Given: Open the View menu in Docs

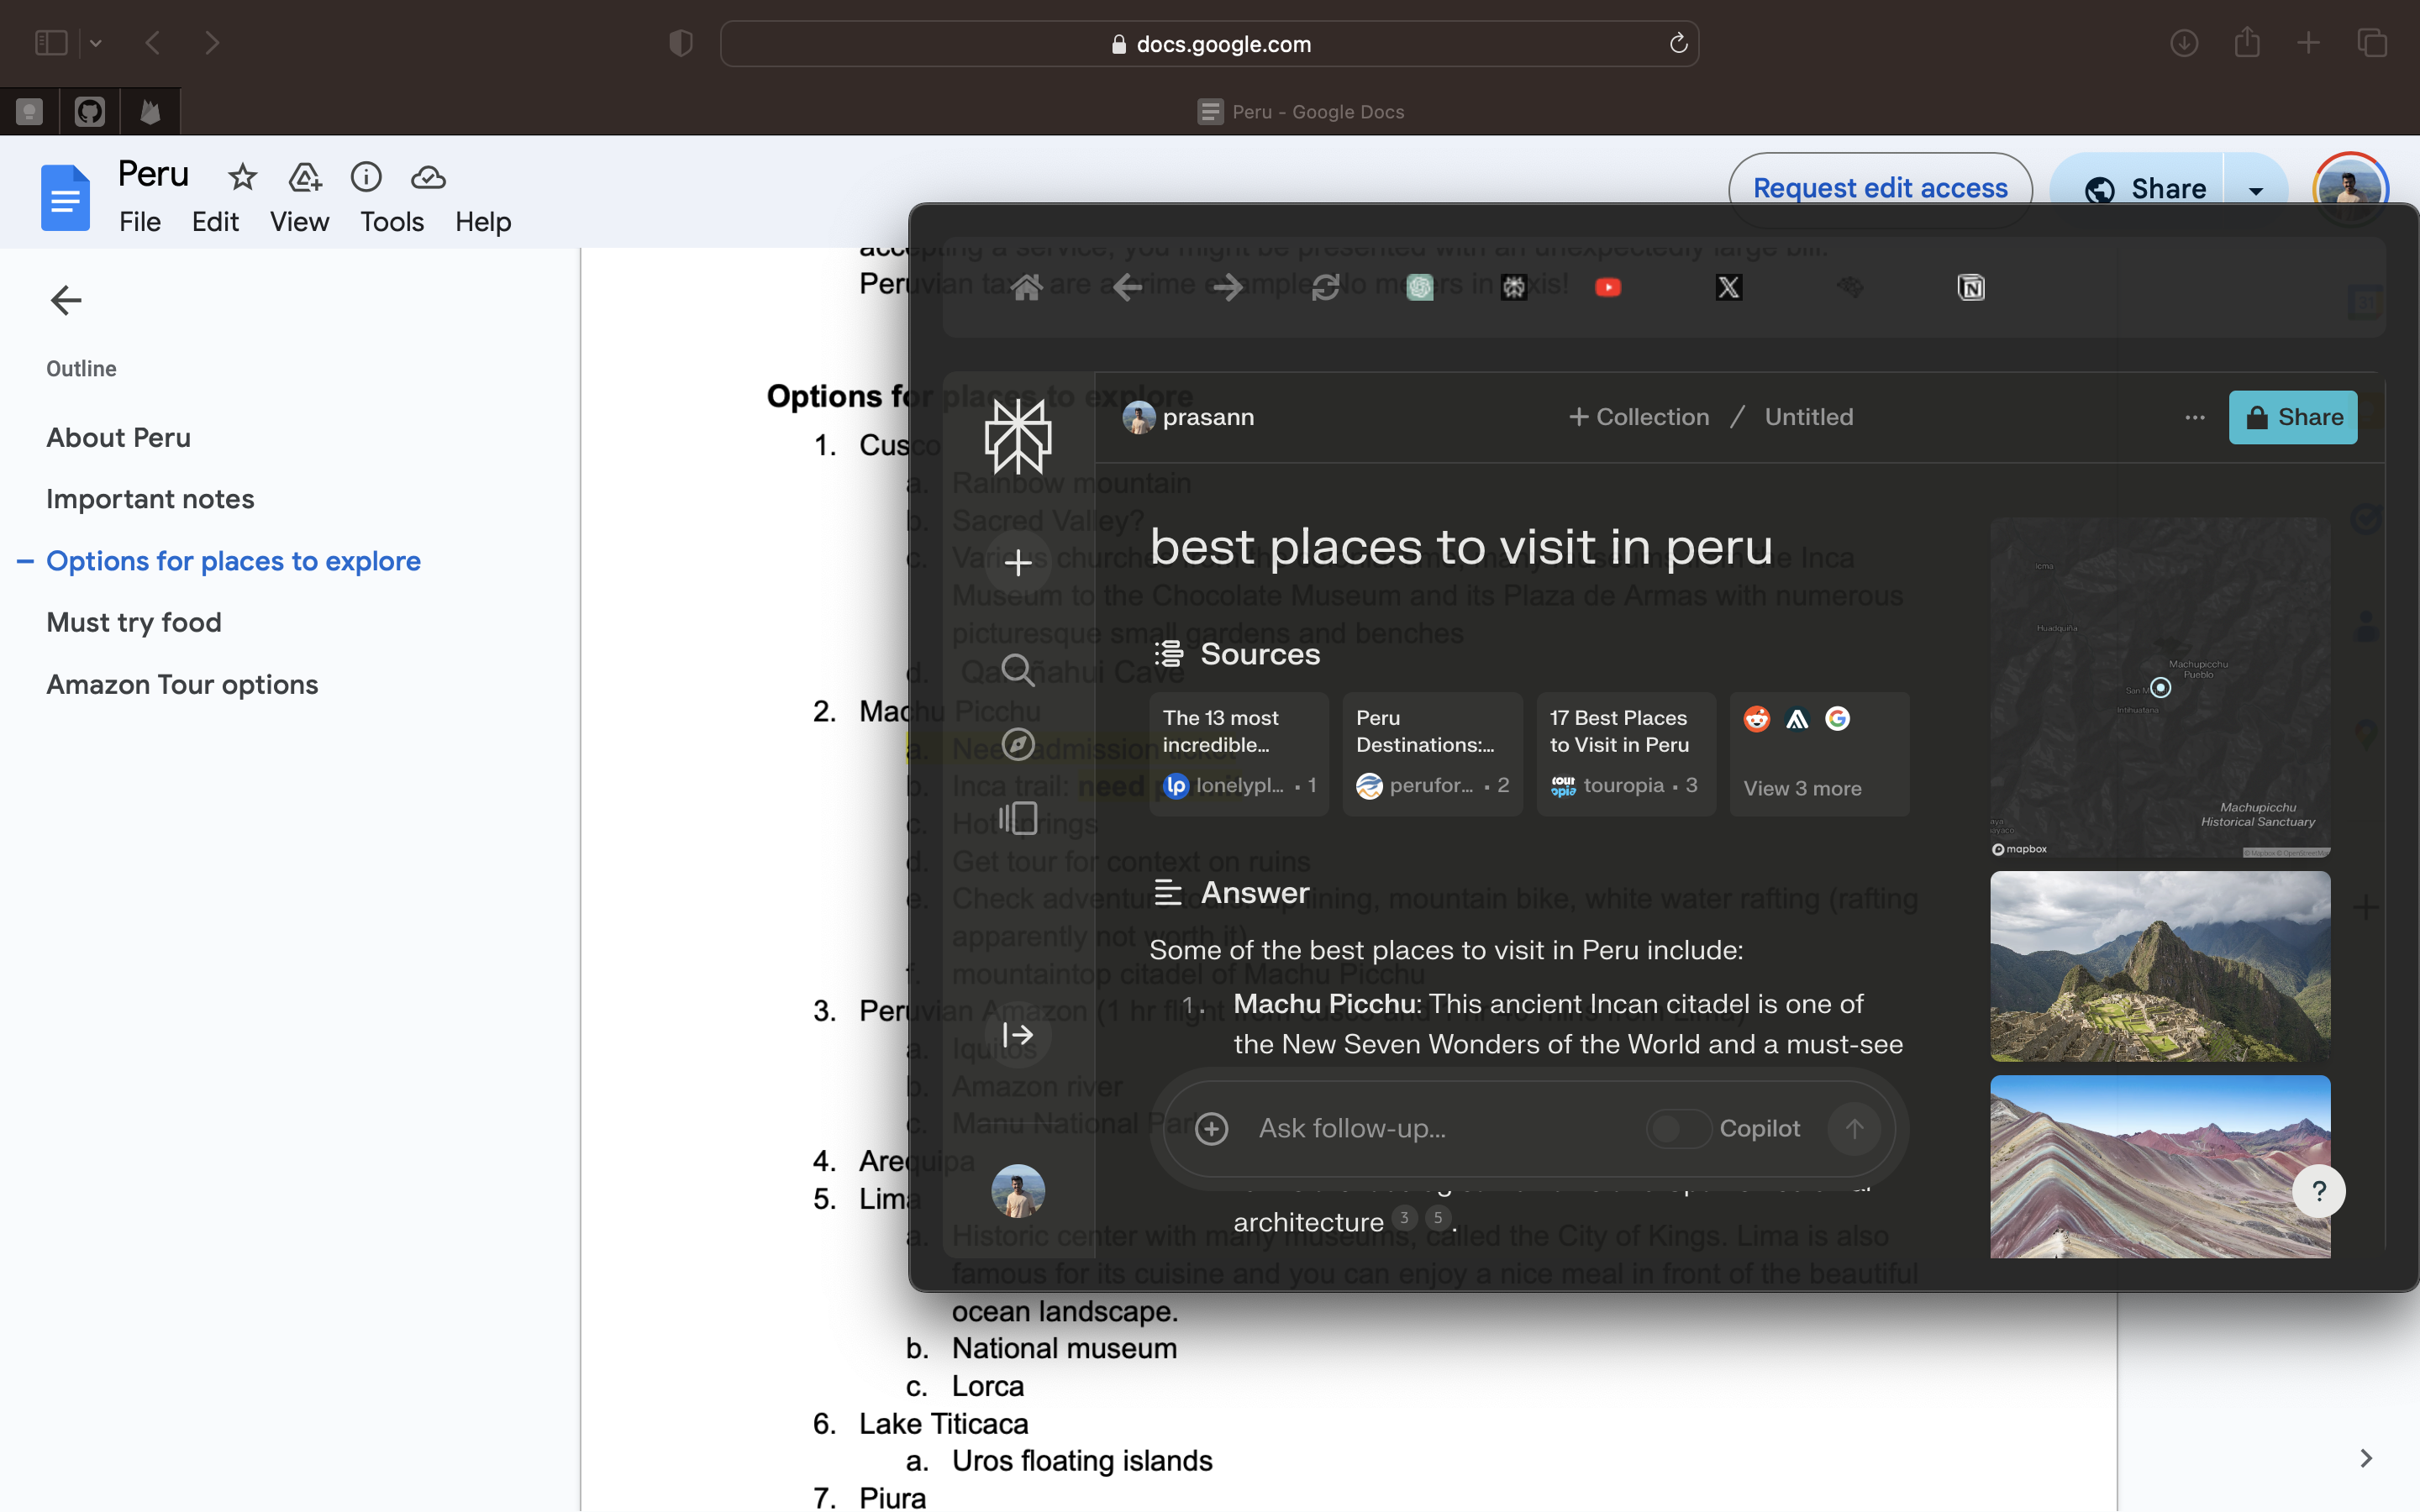Looking at the screenshot, I should tap(299, 222).
